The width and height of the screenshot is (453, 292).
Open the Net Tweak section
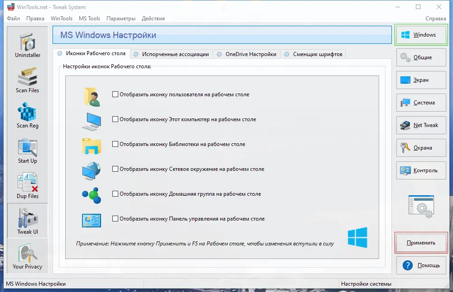coord(421,125)
